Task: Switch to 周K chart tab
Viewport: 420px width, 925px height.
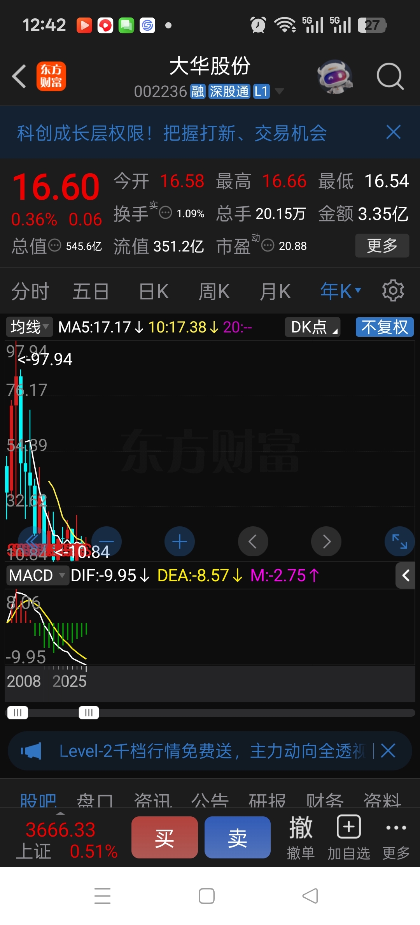Action: (214, 291)
